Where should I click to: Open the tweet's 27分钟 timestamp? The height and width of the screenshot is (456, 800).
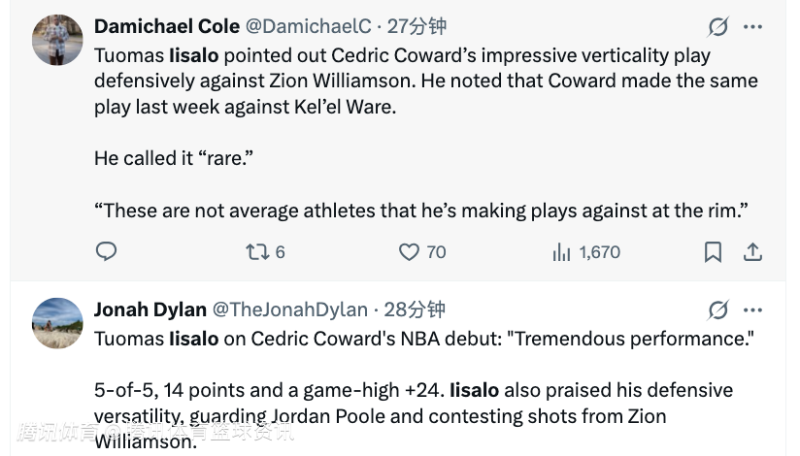(x=417, y=27)
